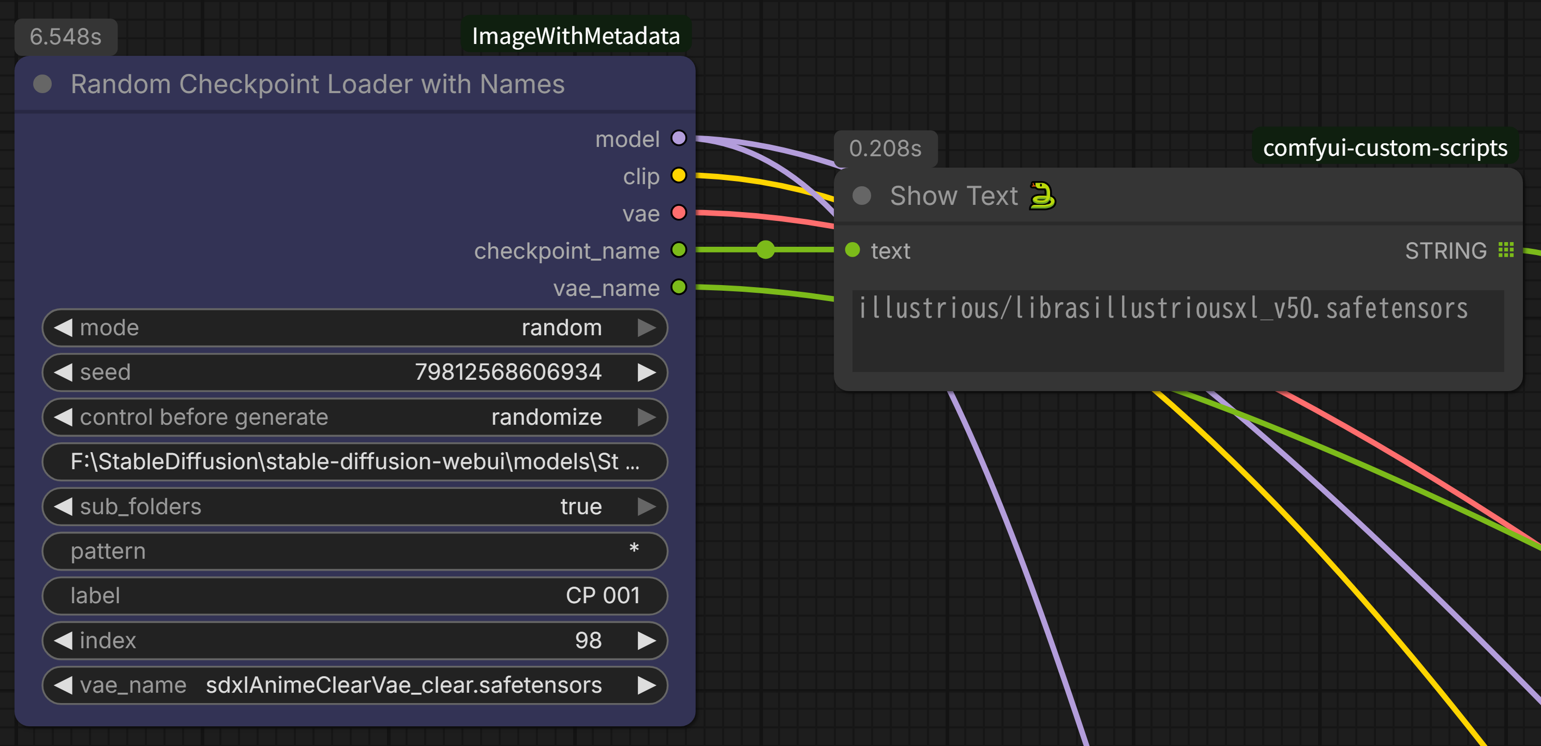Toggle sub_folders with the left arrow

point(63,506)
